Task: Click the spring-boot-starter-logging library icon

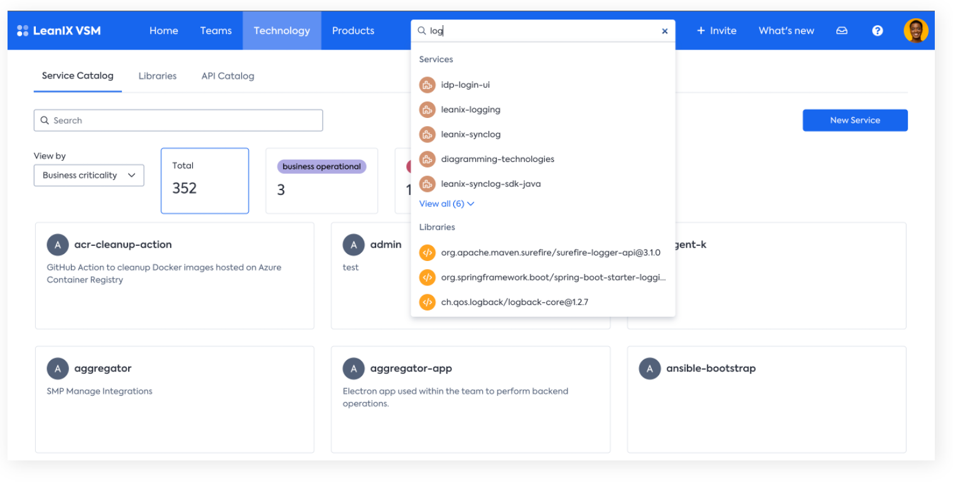Action: 428,277
